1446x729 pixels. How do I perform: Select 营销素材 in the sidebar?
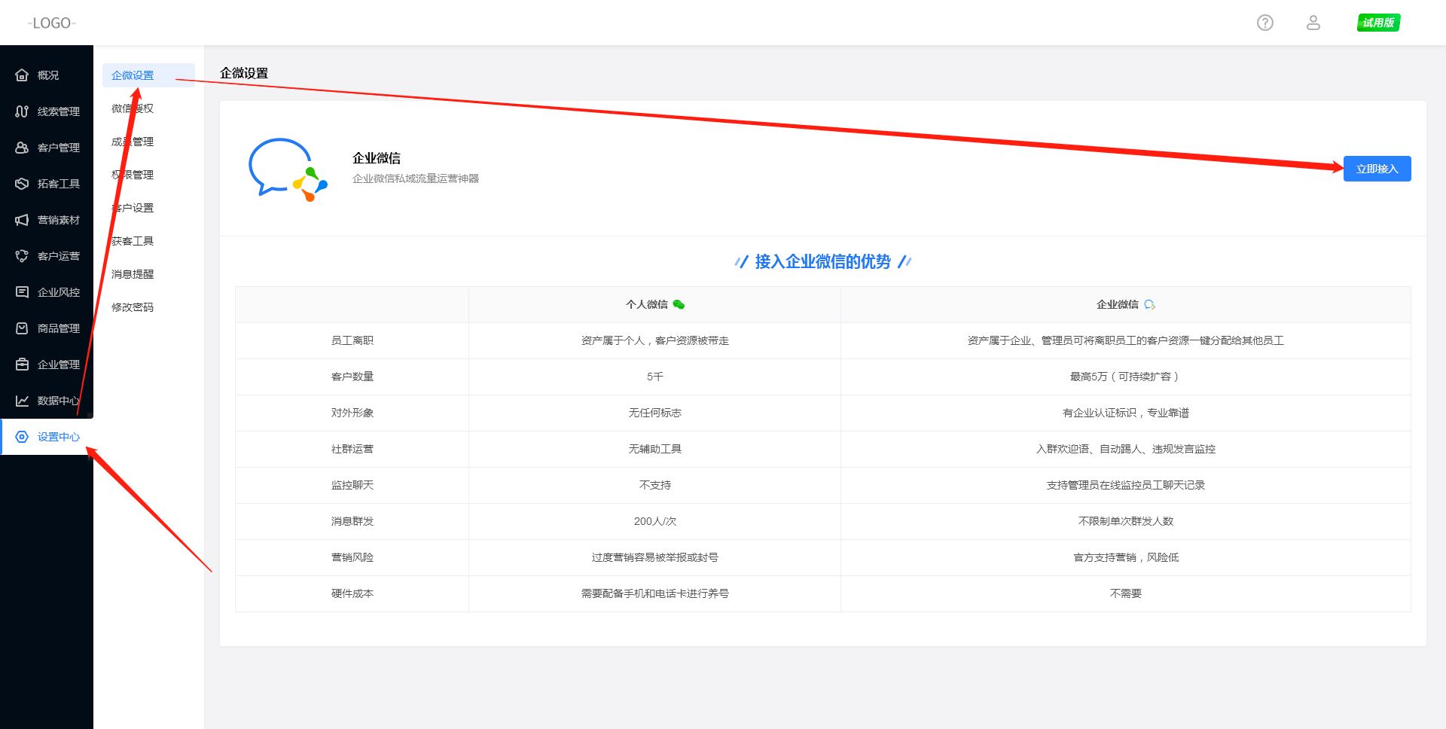point(47,220)
